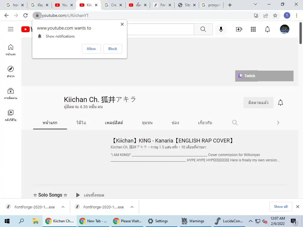Open the account avatar menu
The height and width of the screenshot is (227, 303).
[x=285, y=29]
